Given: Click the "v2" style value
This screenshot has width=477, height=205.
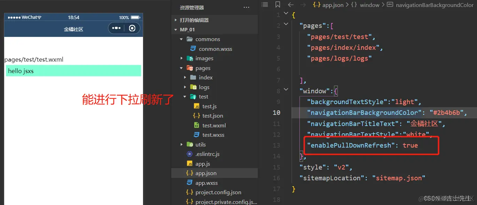Looking at the screenshot, I should pos(341,167).
